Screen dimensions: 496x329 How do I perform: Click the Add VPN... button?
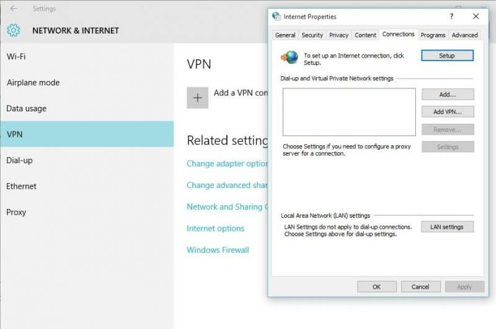coord(448,112)
